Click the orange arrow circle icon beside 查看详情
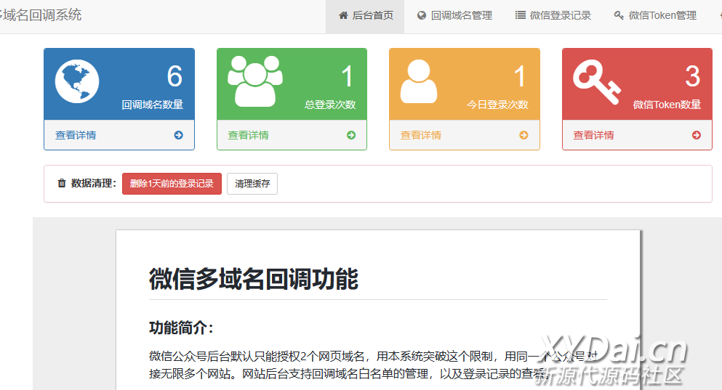Screen dimensions: 722x390 524,135
